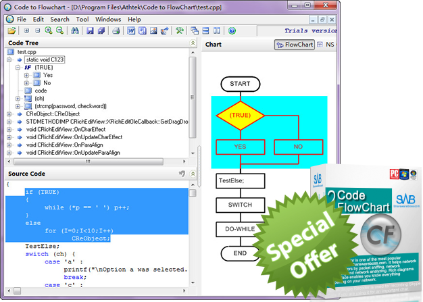Click the END flowchart node
423x302 pixels.
pyautogui.click(x=240, y=253)
